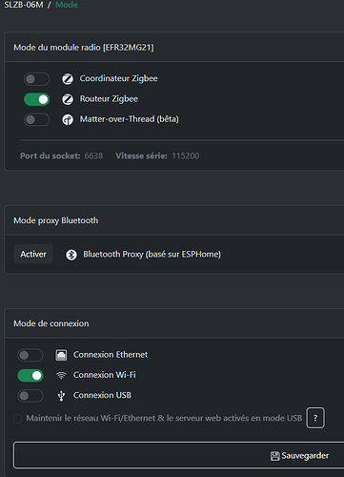Click the Zigbee icon beside Routeur Zigbee
The image size is (344, 477).
click(68, 99)
